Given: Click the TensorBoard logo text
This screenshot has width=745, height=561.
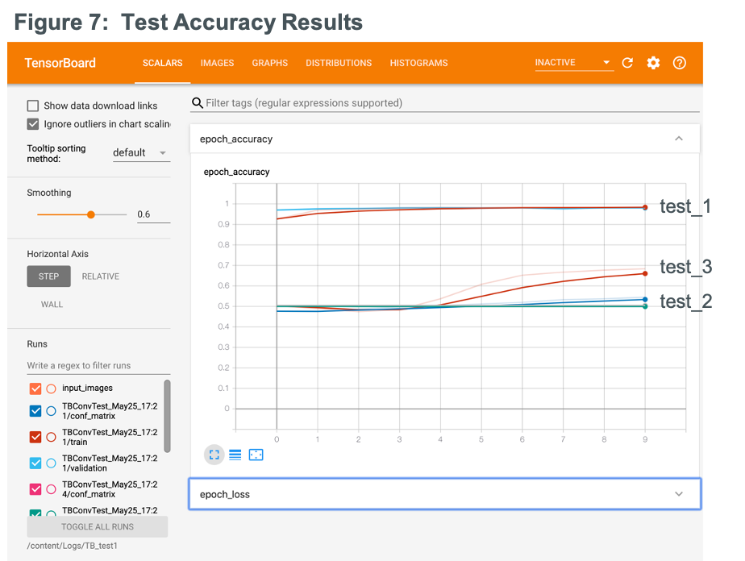Looking at the screenshot, I should (x=60, y=62).
